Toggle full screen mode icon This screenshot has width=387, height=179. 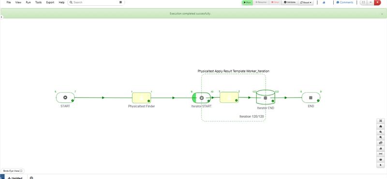pos(363,2)
